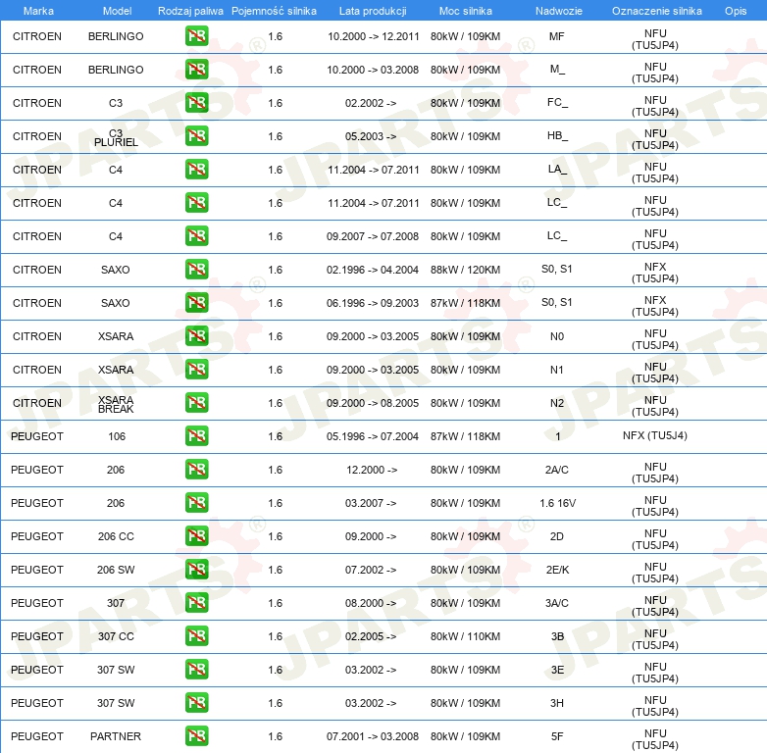Screen dimensions: 767x753
Task: Click body code 3B
Action: pos(557,636)
